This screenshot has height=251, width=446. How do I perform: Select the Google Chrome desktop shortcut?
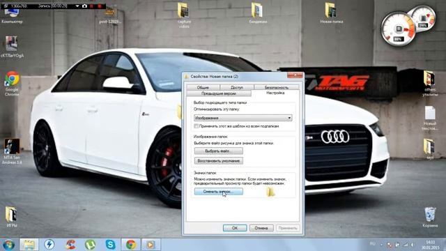click(12, 84)
